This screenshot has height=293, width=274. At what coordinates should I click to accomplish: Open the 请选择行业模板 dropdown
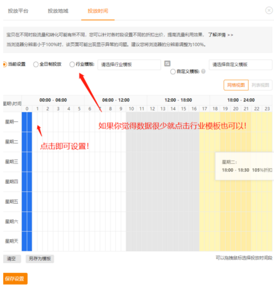pyautogui.click(x=129, y=65)
